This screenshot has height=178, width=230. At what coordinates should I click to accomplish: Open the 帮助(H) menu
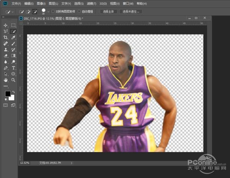(142, 3)
